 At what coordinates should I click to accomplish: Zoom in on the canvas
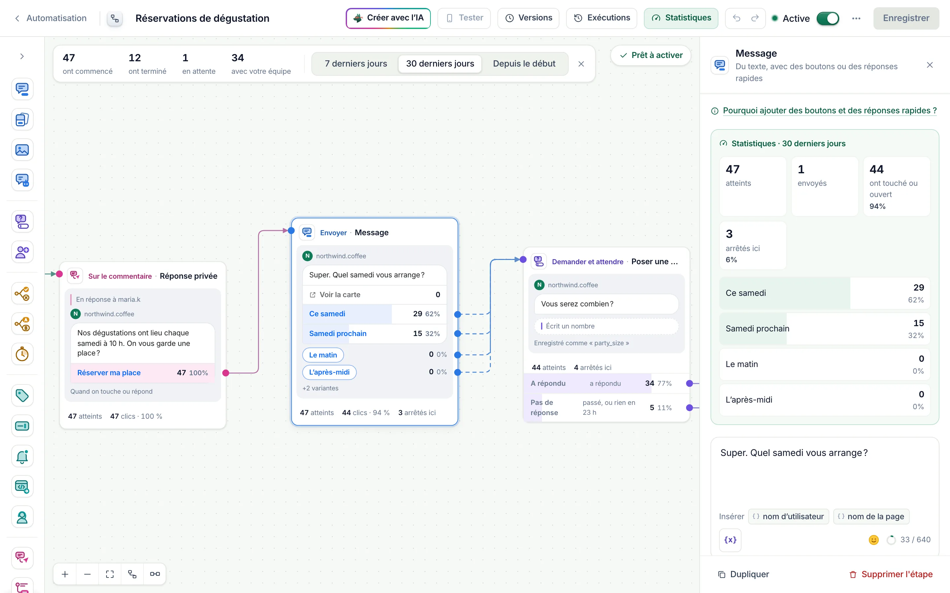[65, 574]
